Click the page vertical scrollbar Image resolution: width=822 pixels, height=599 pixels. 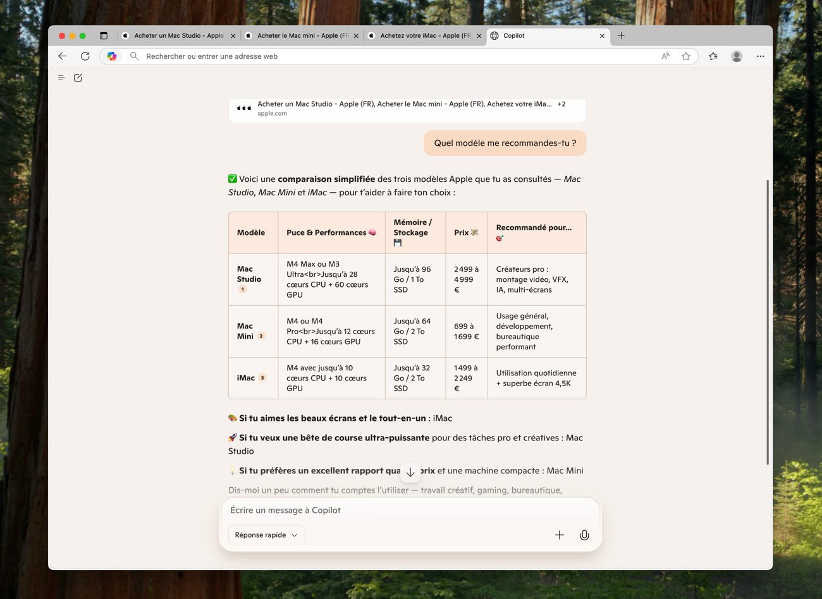tap(768, 322)
